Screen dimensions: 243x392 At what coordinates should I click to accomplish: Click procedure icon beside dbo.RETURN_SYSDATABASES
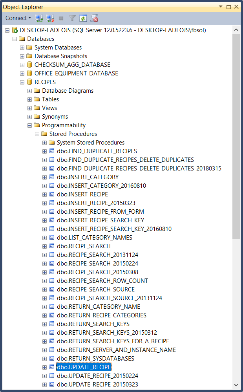click(52, 359)
